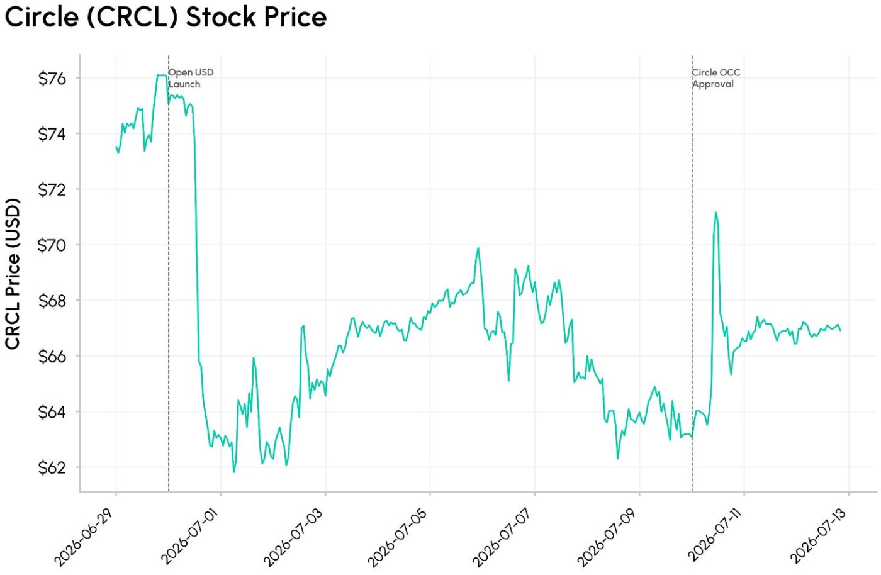Click the 2026-07-01 date label
Screen dimensions: 881x575
pos(188,537)
